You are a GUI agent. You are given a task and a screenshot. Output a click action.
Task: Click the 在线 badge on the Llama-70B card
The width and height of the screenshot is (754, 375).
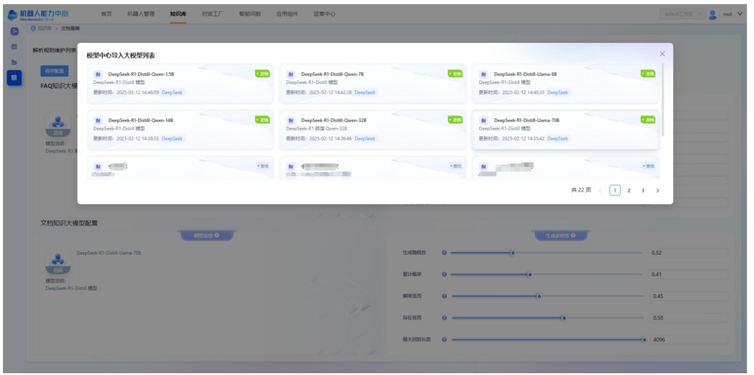tap(647, 120)
